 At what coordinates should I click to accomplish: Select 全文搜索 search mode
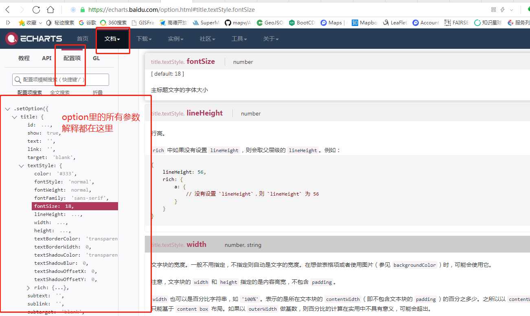click(60, 92)
